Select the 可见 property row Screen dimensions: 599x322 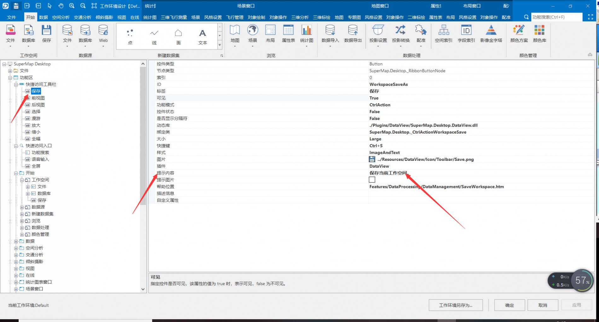pos(371,98)
